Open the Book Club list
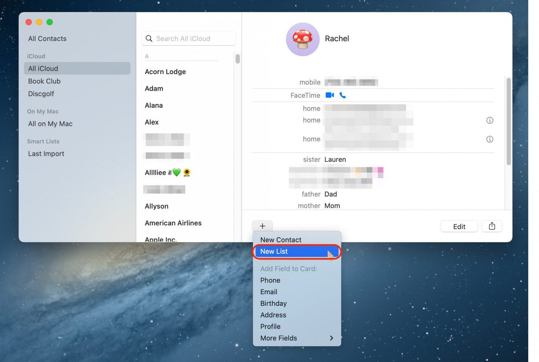 44,81
